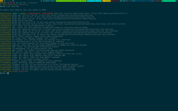The height and width of the screenshot is (111, 178).
Task: Click the 'HEAD -> master' ref label
Action: coord(19,13)
